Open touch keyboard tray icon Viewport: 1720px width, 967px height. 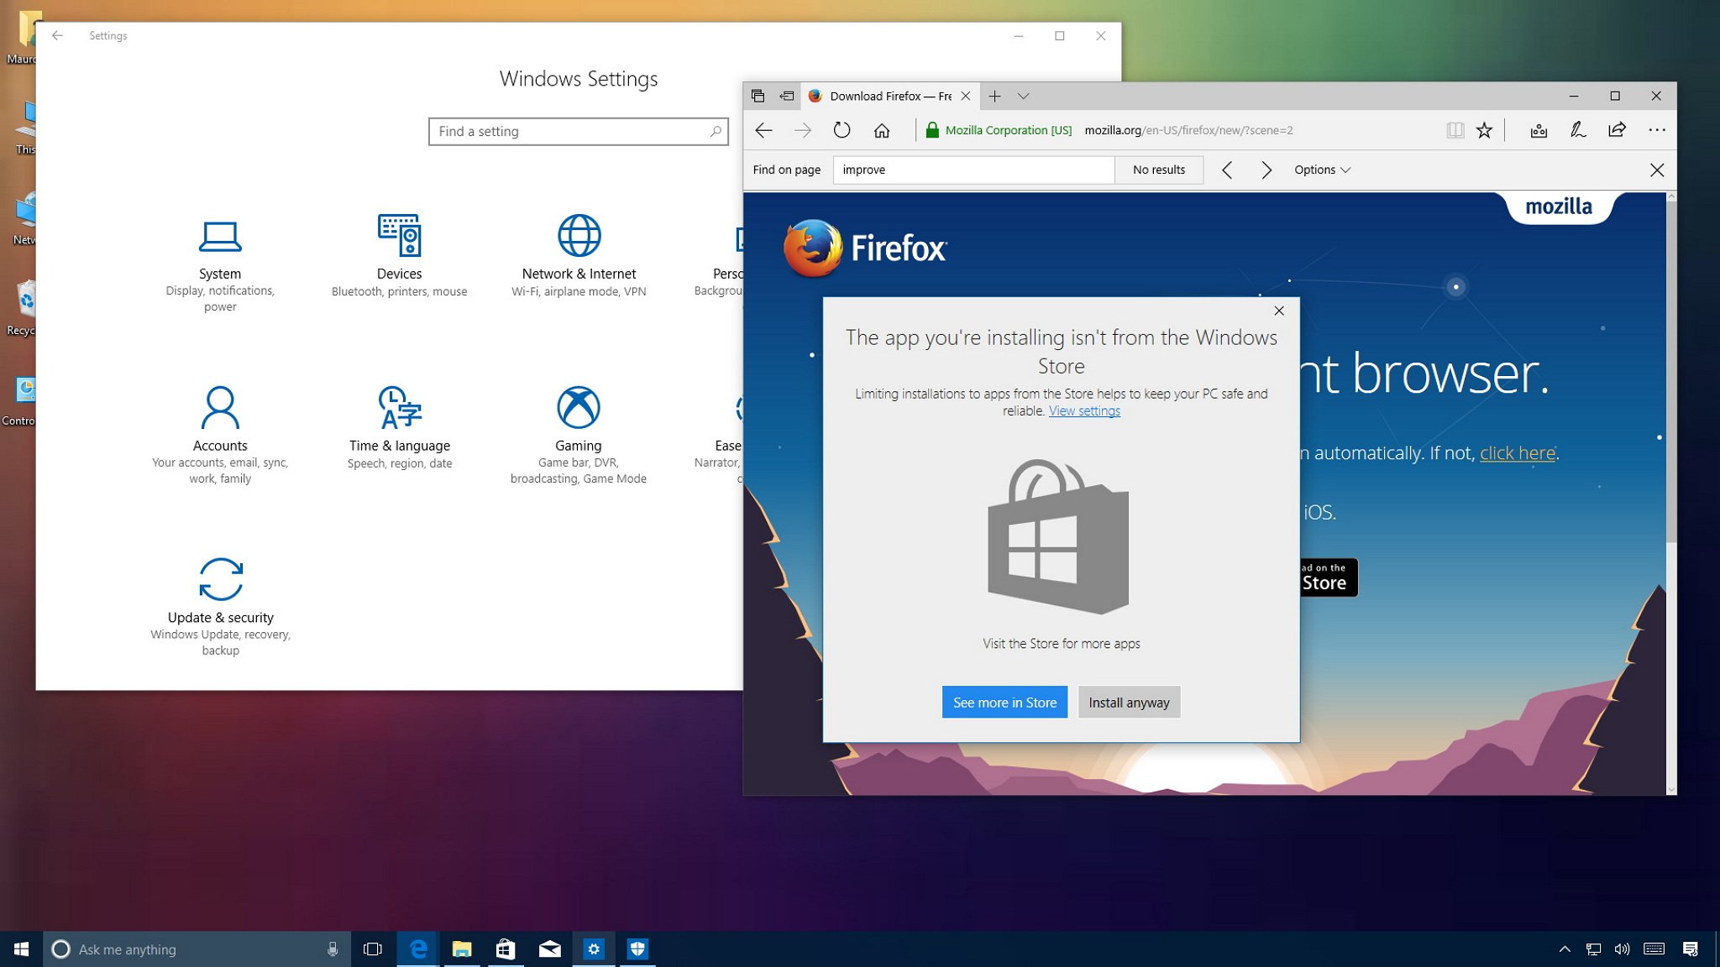pyautogui.click(x=1654, y=949)
